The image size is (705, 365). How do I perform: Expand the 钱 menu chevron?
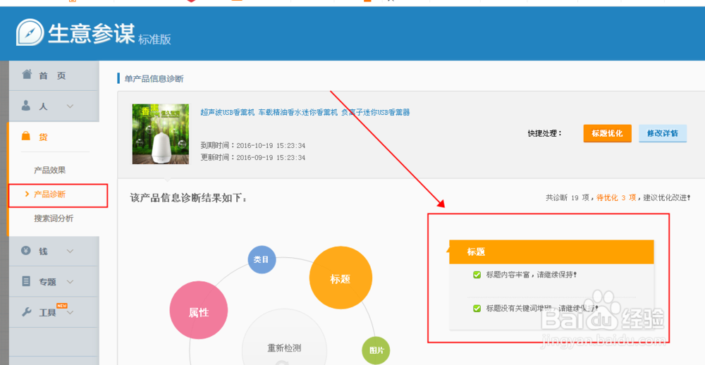pos(70,252)
